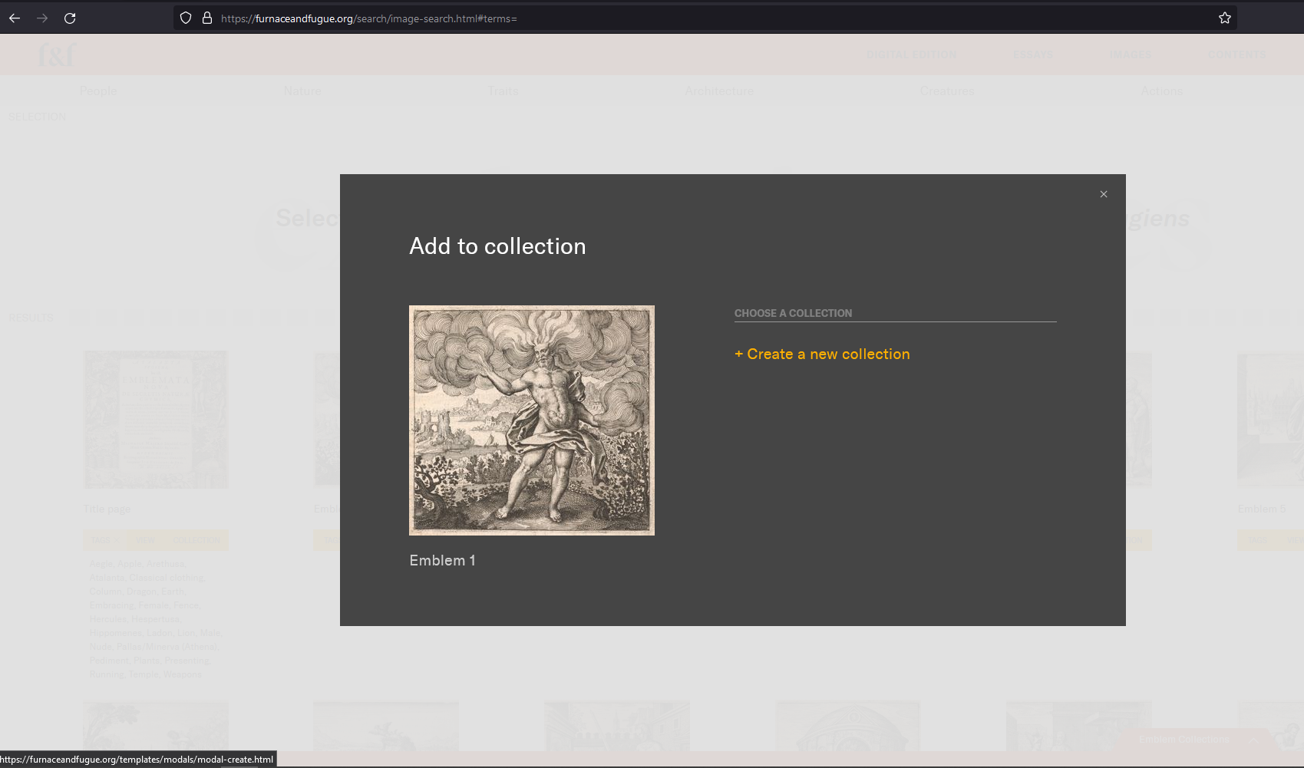Close the Add to collection dialog
Image resolution: width=1304 pixels, height=768 pixels.
pyautogui.click(x=1104, y=194)
